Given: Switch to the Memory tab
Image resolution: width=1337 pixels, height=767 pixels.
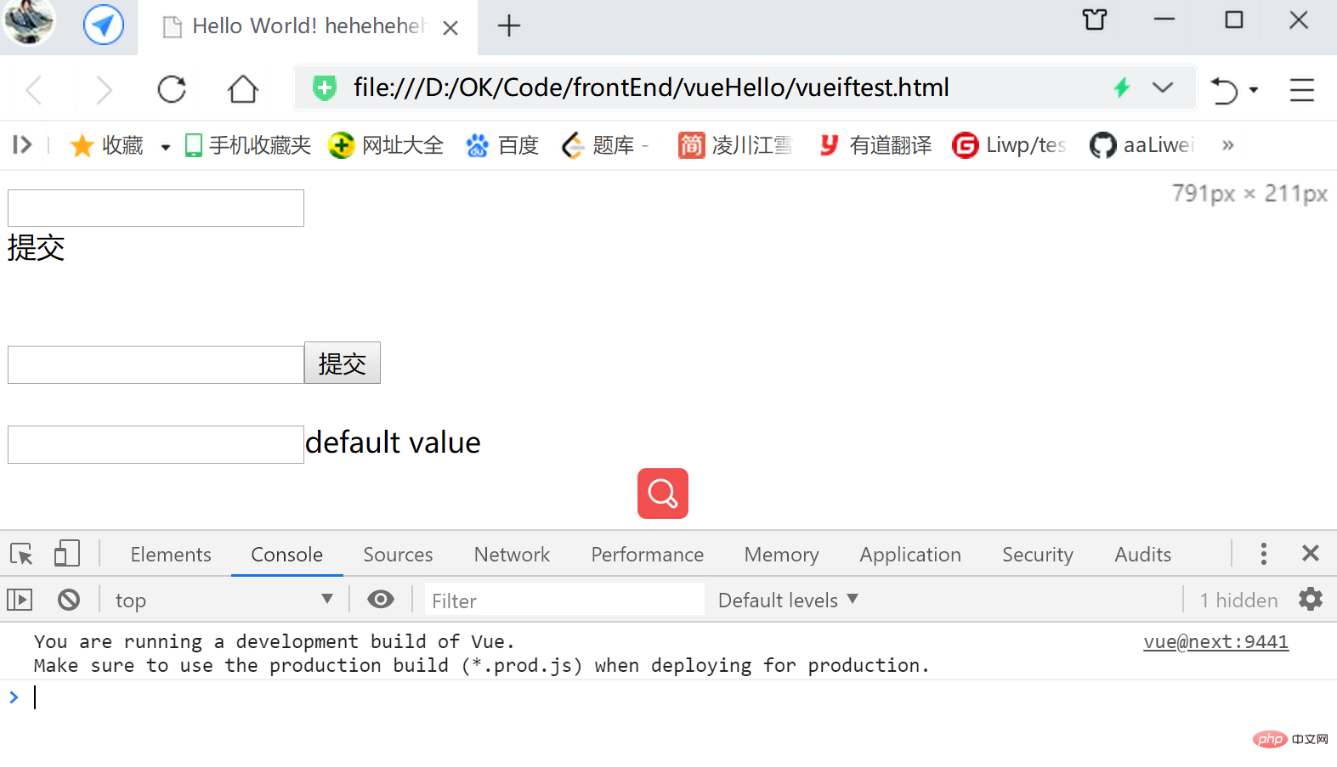Looking at the screenshot, I should tap(782, 555).
